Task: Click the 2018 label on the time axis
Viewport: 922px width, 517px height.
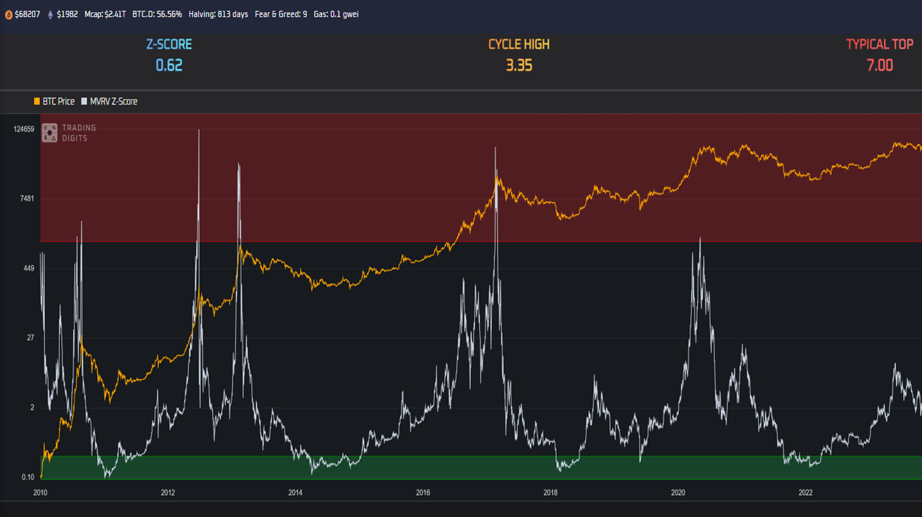Action: click(550, 492)
